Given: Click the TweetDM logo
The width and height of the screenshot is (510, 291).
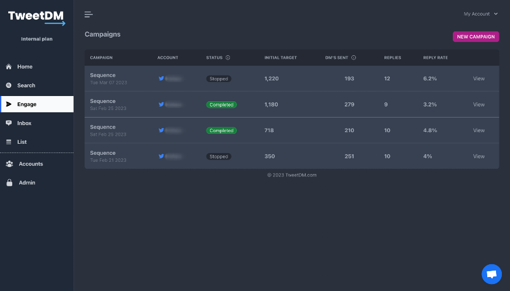Looking at the screenshot, I should [36, 17].
